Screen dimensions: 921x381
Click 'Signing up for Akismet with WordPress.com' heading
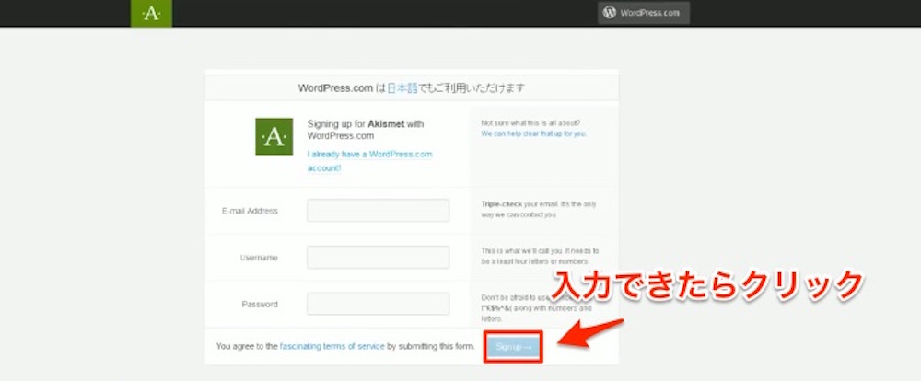click(x=366, y=130)
